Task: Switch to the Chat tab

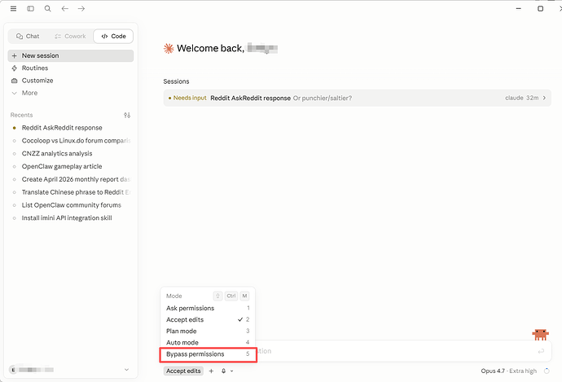Action: [28, 36]
